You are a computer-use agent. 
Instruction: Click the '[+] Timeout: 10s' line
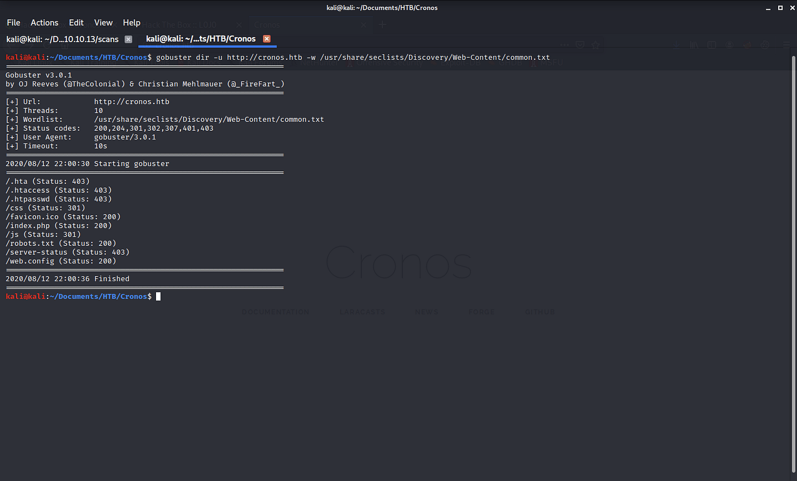(56, 146)
